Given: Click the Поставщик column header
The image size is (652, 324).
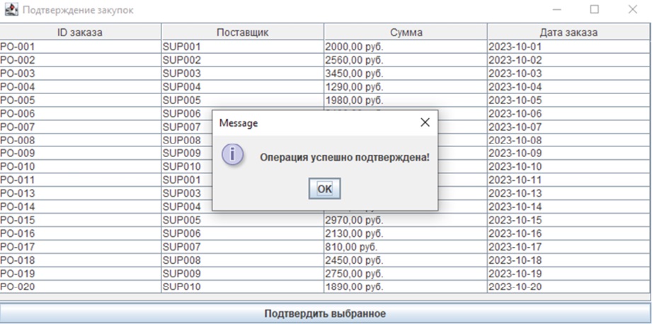Looking at the screenshot, I should [x=242, y=33].
